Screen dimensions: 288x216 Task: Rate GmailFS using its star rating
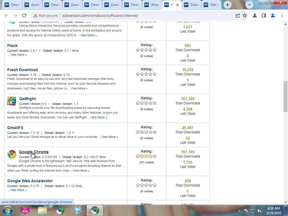(146, 132)
